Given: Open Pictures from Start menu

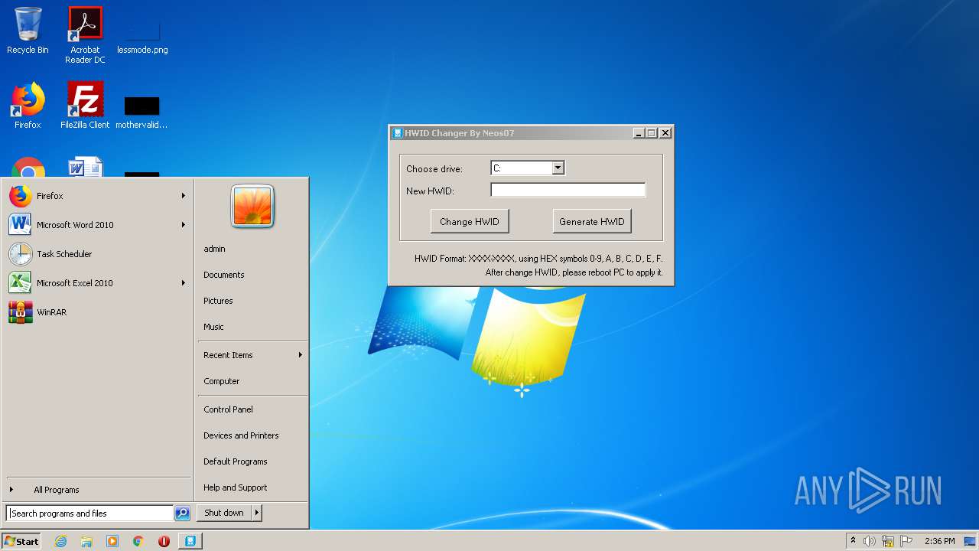Looking at the screenshot, I should [x=252, y=301].
